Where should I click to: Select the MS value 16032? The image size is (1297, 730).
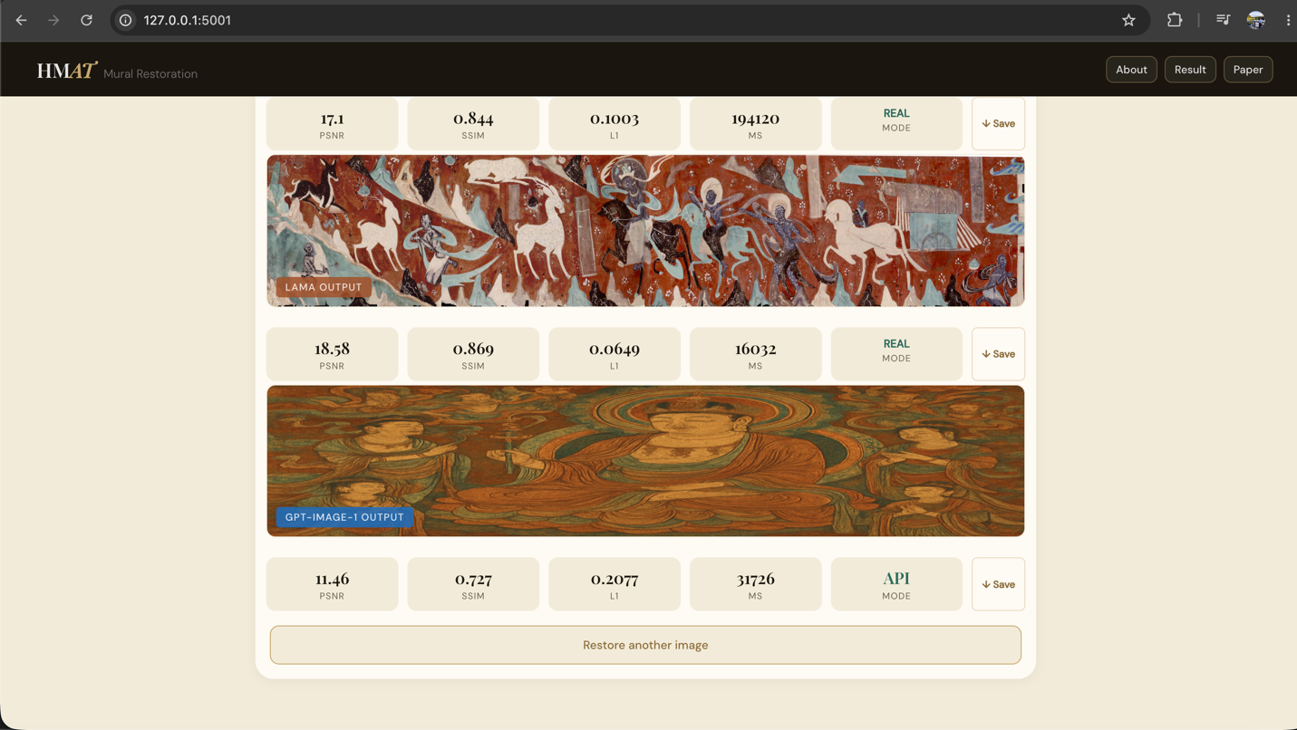[x=756, y=349]
